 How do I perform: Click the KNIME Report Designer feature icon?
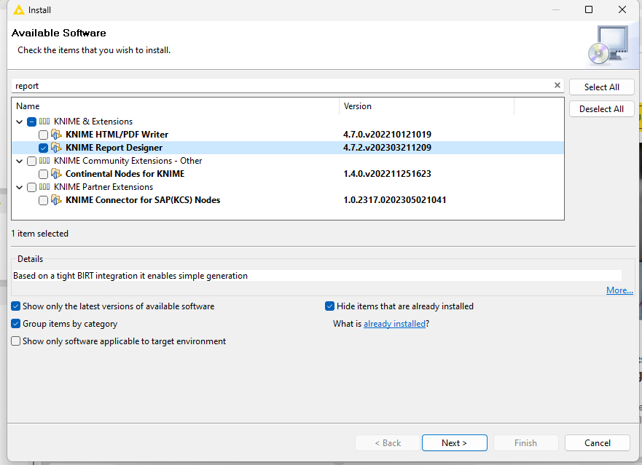pos(56,148)
